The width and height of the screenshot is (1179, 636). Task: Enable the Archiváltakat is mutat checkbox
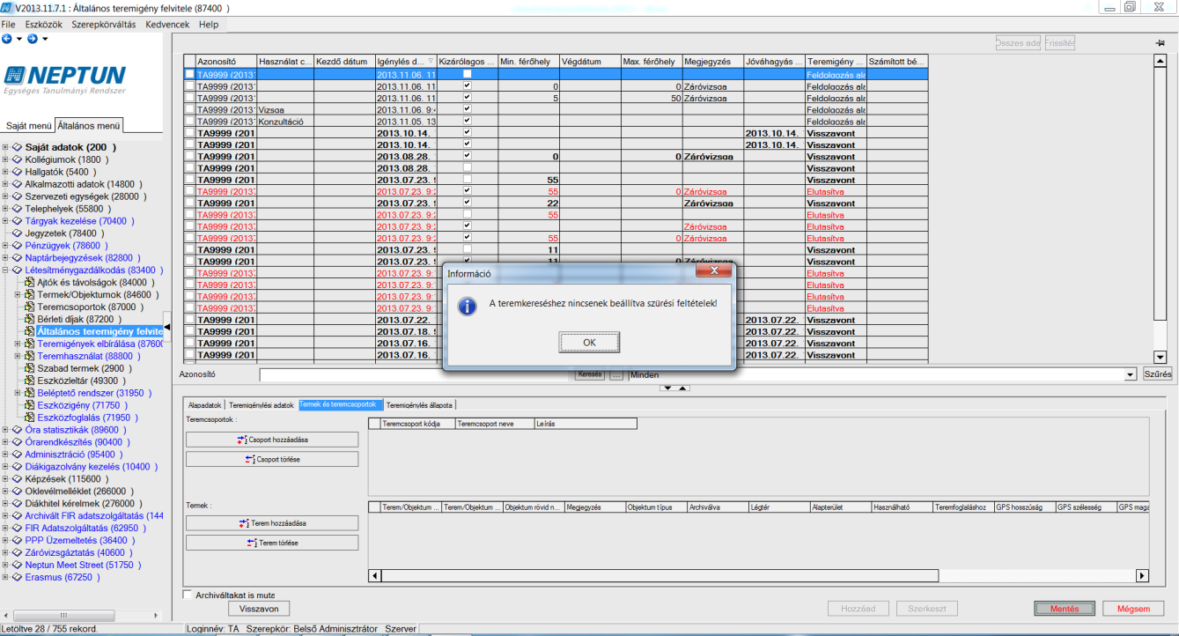pos(187,595)
